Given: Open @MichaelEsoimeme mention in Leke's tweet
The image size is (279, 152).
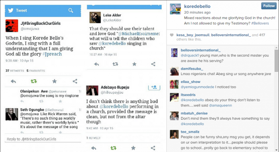Looking at the screenshot, I should (138, 34).
